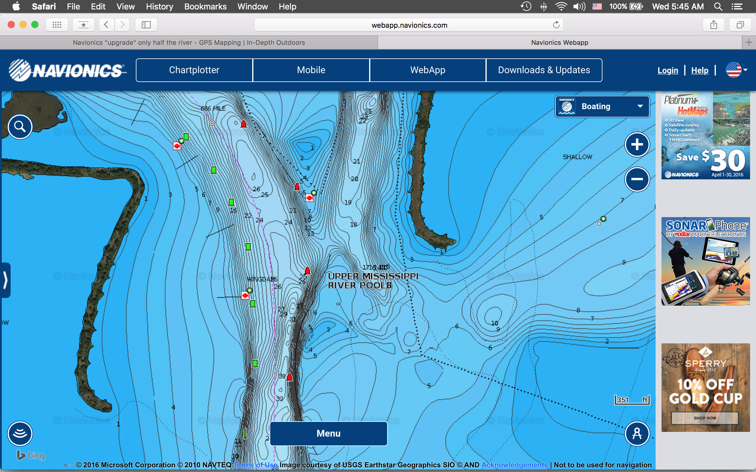The height and width of the screenshot is (472, 756).
Task: Open the Bluetooth menu bar icon
Action: point(544,6)
